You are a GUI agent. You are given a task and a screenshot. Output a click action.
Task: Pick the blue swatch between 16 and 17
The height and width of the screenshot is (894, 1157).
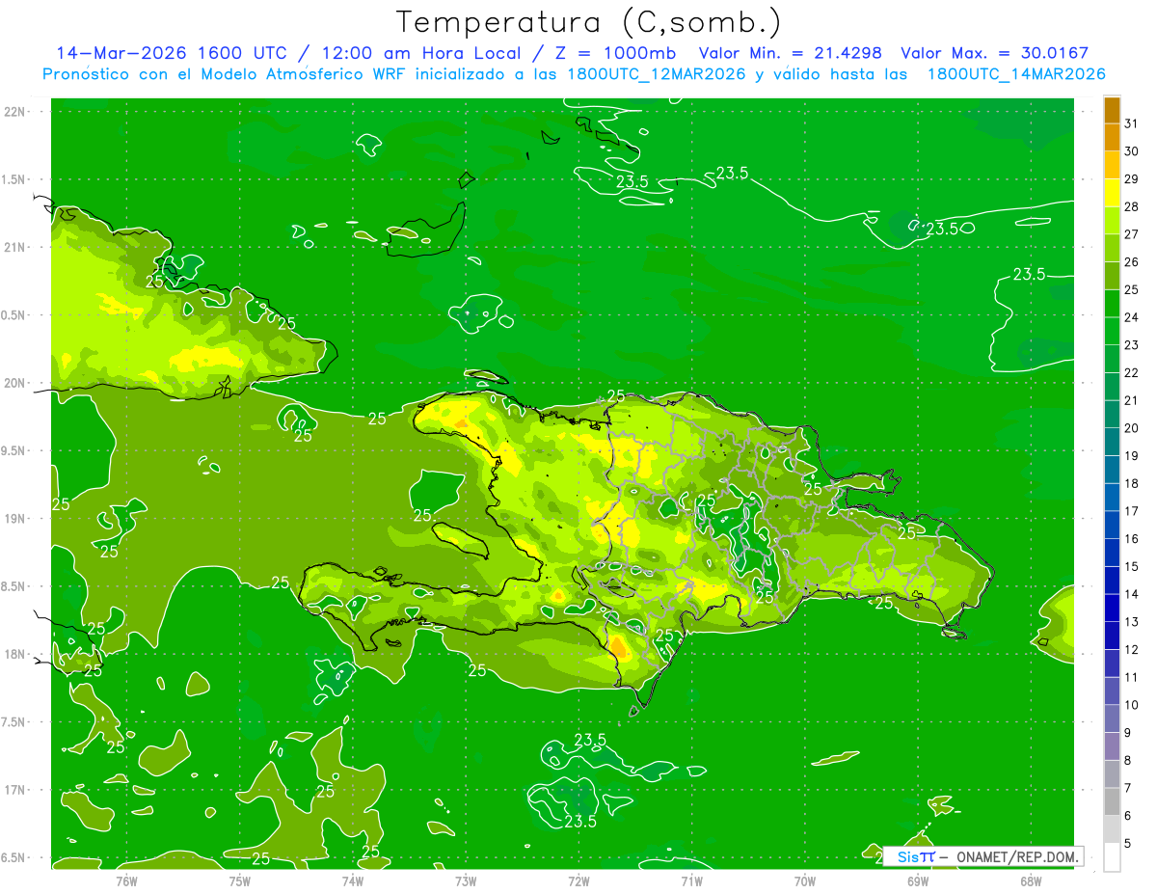(x=1112, y=526)
